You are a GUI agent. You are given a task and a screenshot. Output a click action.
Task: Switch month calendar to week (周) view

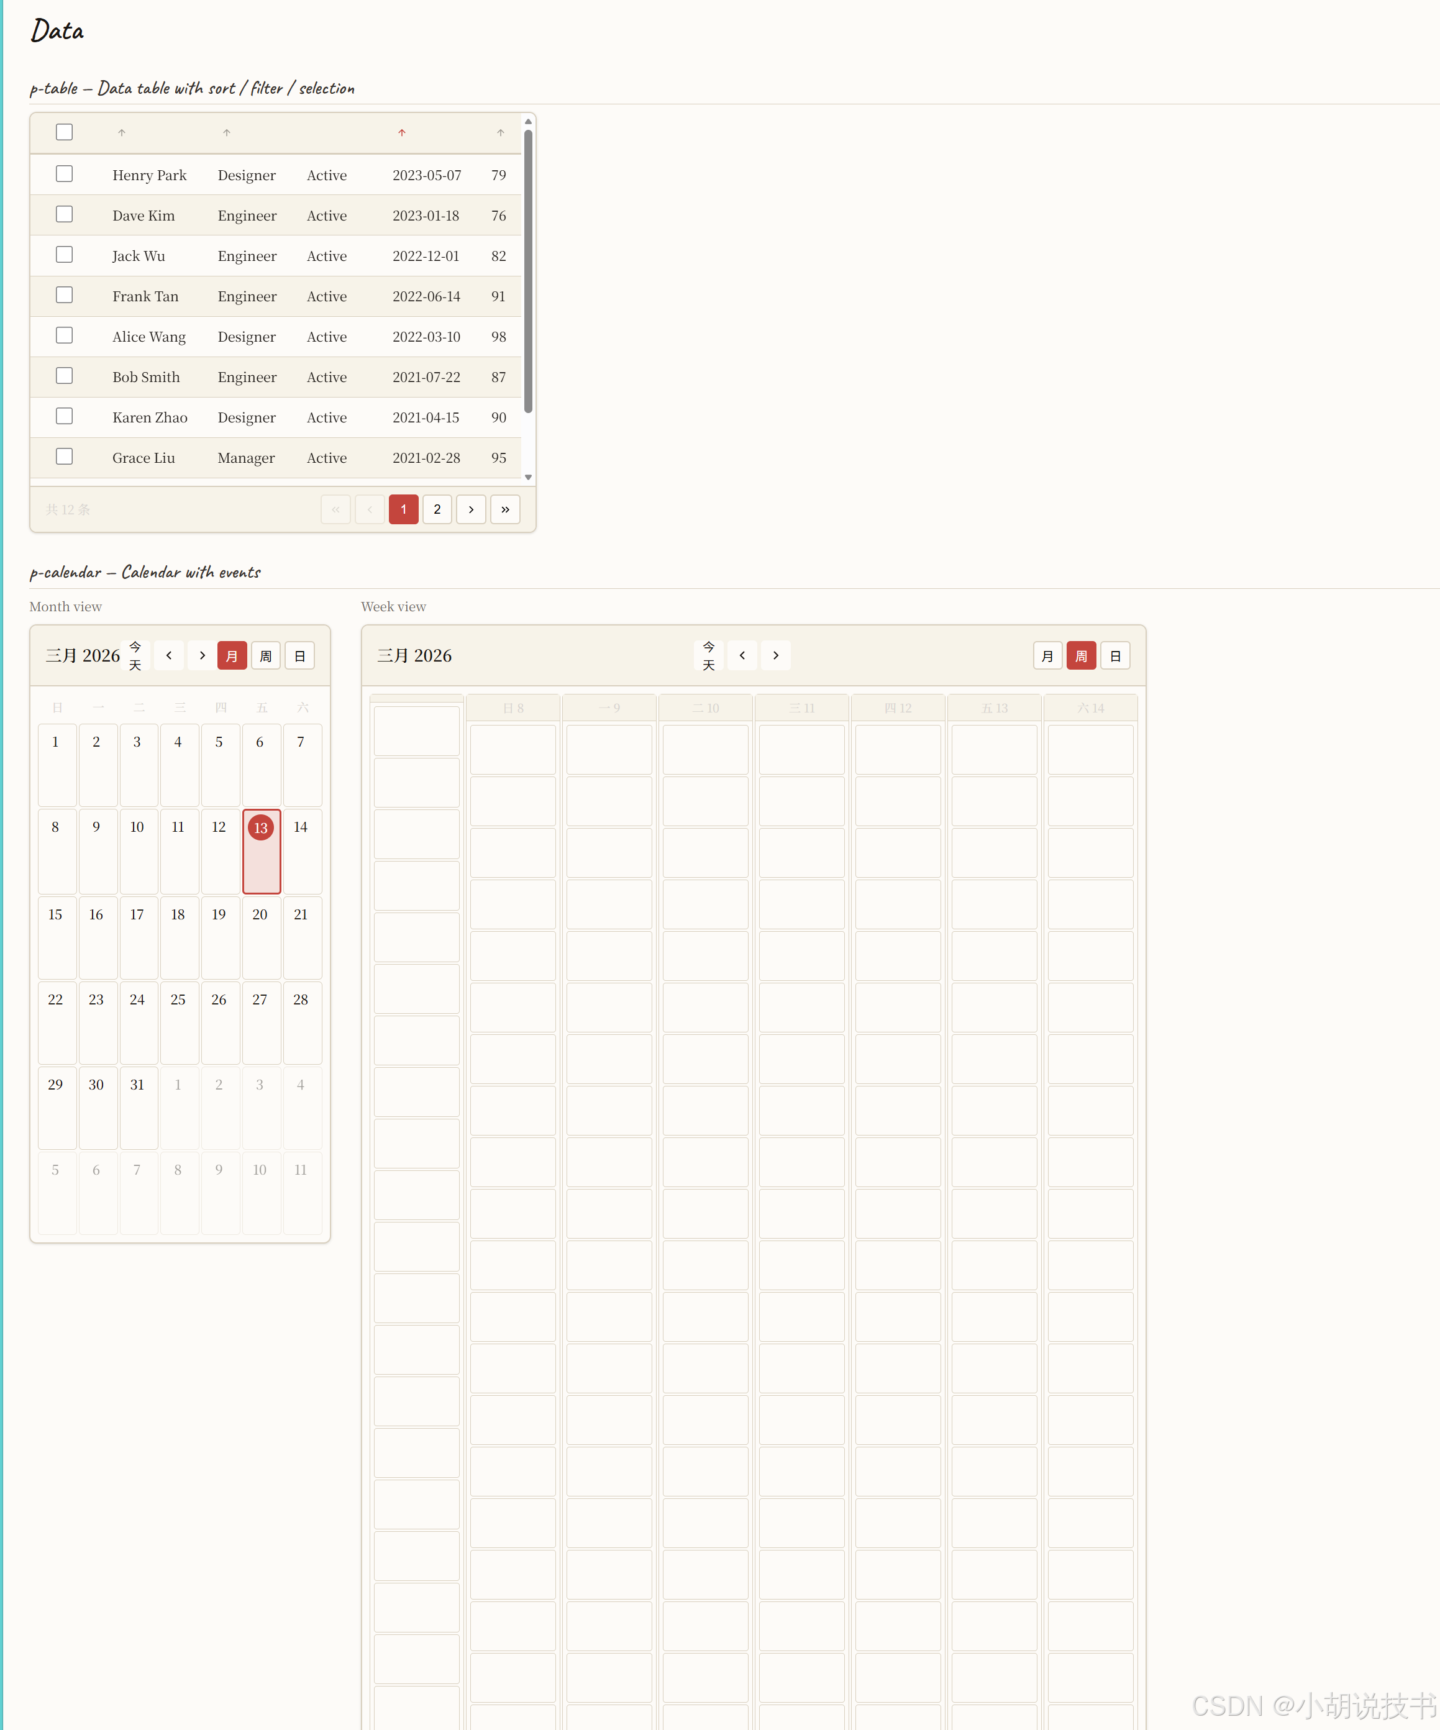pyautogui.click(x=265, y=656)
